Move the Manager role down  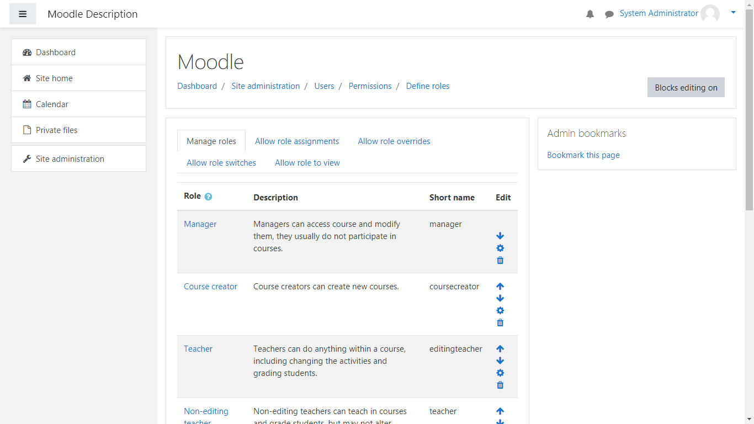(x=500, y=236)
